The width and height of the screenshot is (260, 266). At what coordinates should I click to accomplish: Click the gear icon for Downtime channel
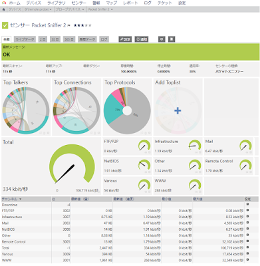247,204
